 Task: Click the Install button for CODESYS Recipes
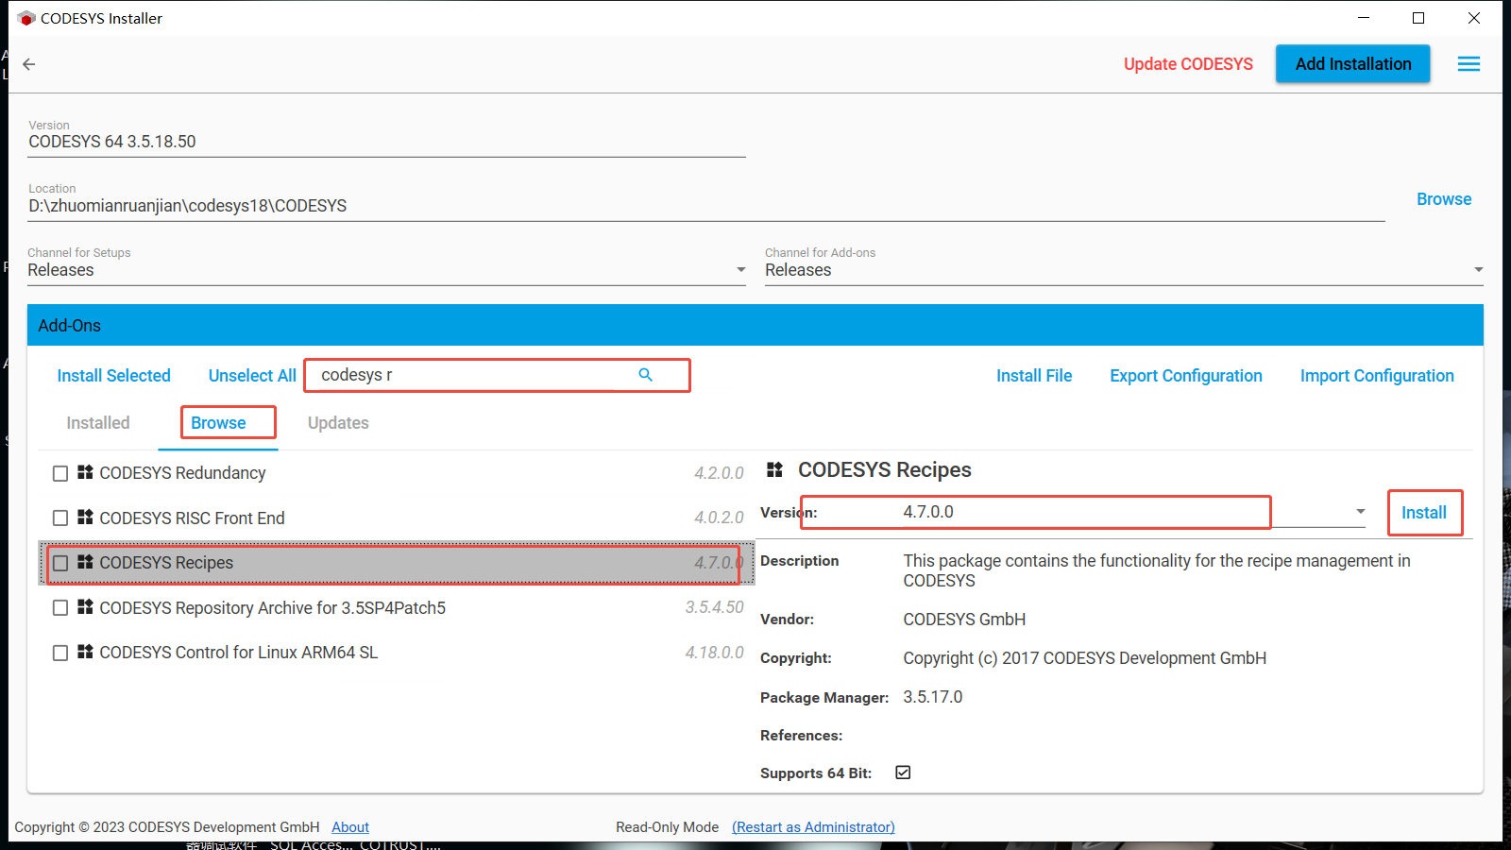pos(1424,513)
